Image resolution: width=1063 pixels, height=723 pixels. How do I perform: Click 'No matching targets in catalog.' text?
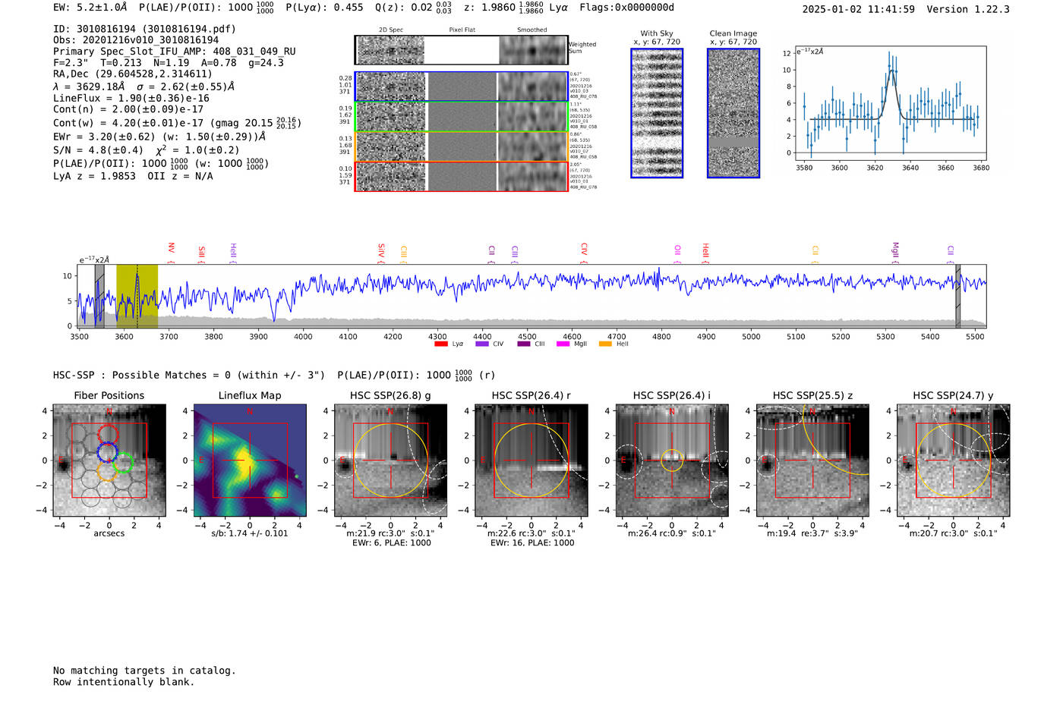(144, 671)
